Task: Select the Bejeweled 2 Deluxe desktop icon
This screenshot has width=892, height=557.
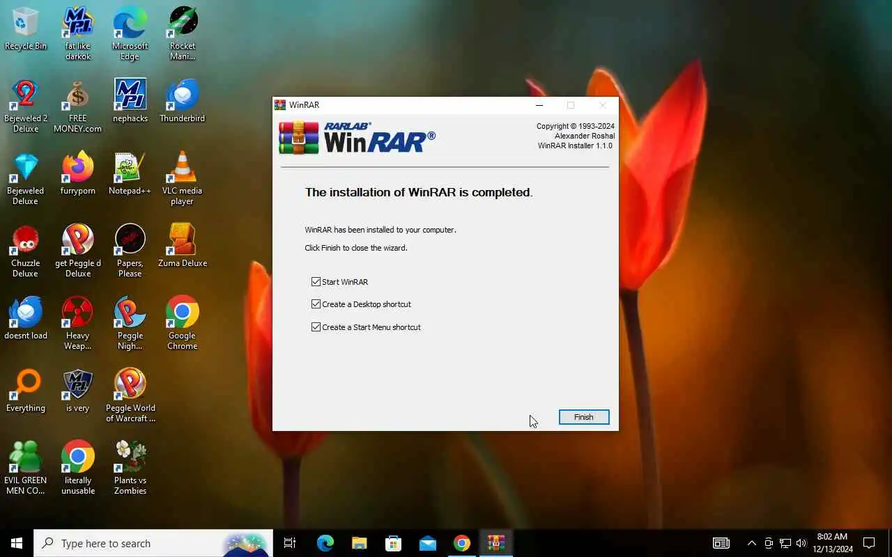Action: [26, 106]
